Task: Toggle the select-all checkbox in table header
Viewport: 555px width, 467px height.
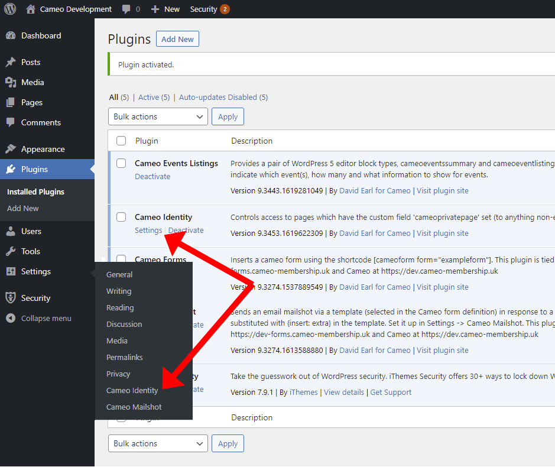Action: pos(121,141)
